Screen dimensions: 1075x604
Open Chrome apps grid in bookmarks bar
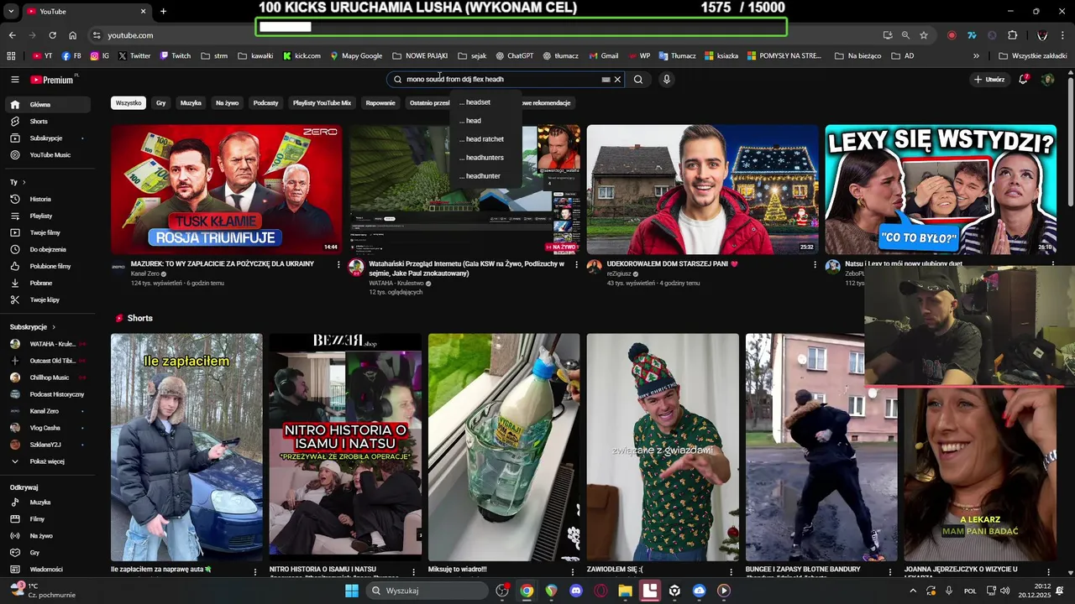tap(11, 56)
